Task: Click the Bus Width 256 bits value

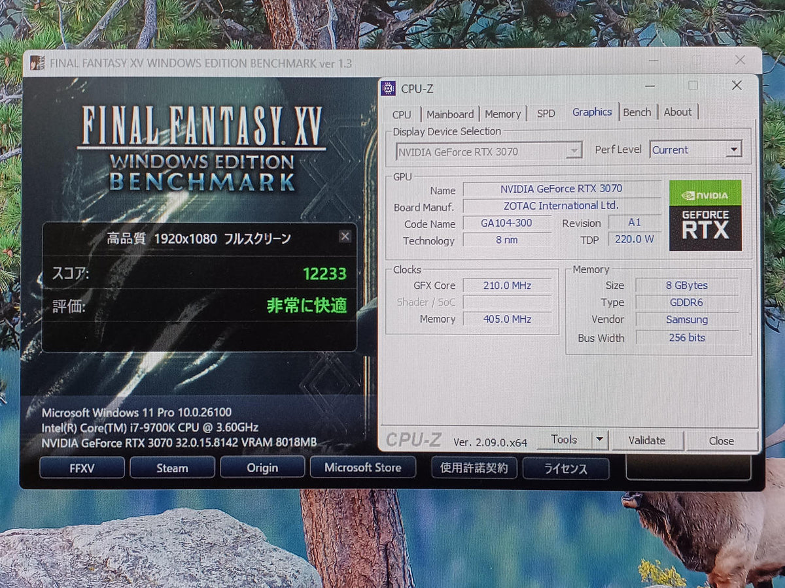Action: [x=687, y=338]
